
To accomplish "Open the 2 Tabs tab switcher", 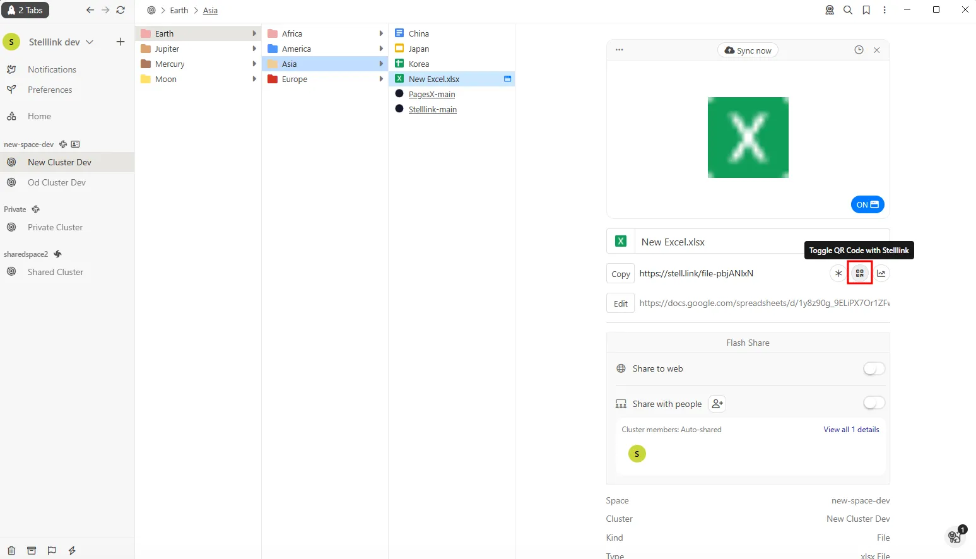I will 25,10.
